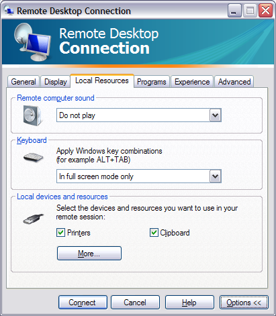
Task: Uncheck the Printers checkbox
Action: pyautogui.click(x=60, y=233)
